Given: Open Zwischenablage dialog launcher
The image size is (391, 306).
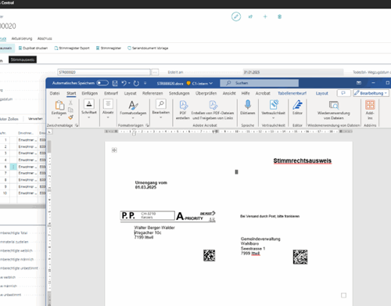Looking at the screenshot, I should pyautogui.click(x=77, y=125).
